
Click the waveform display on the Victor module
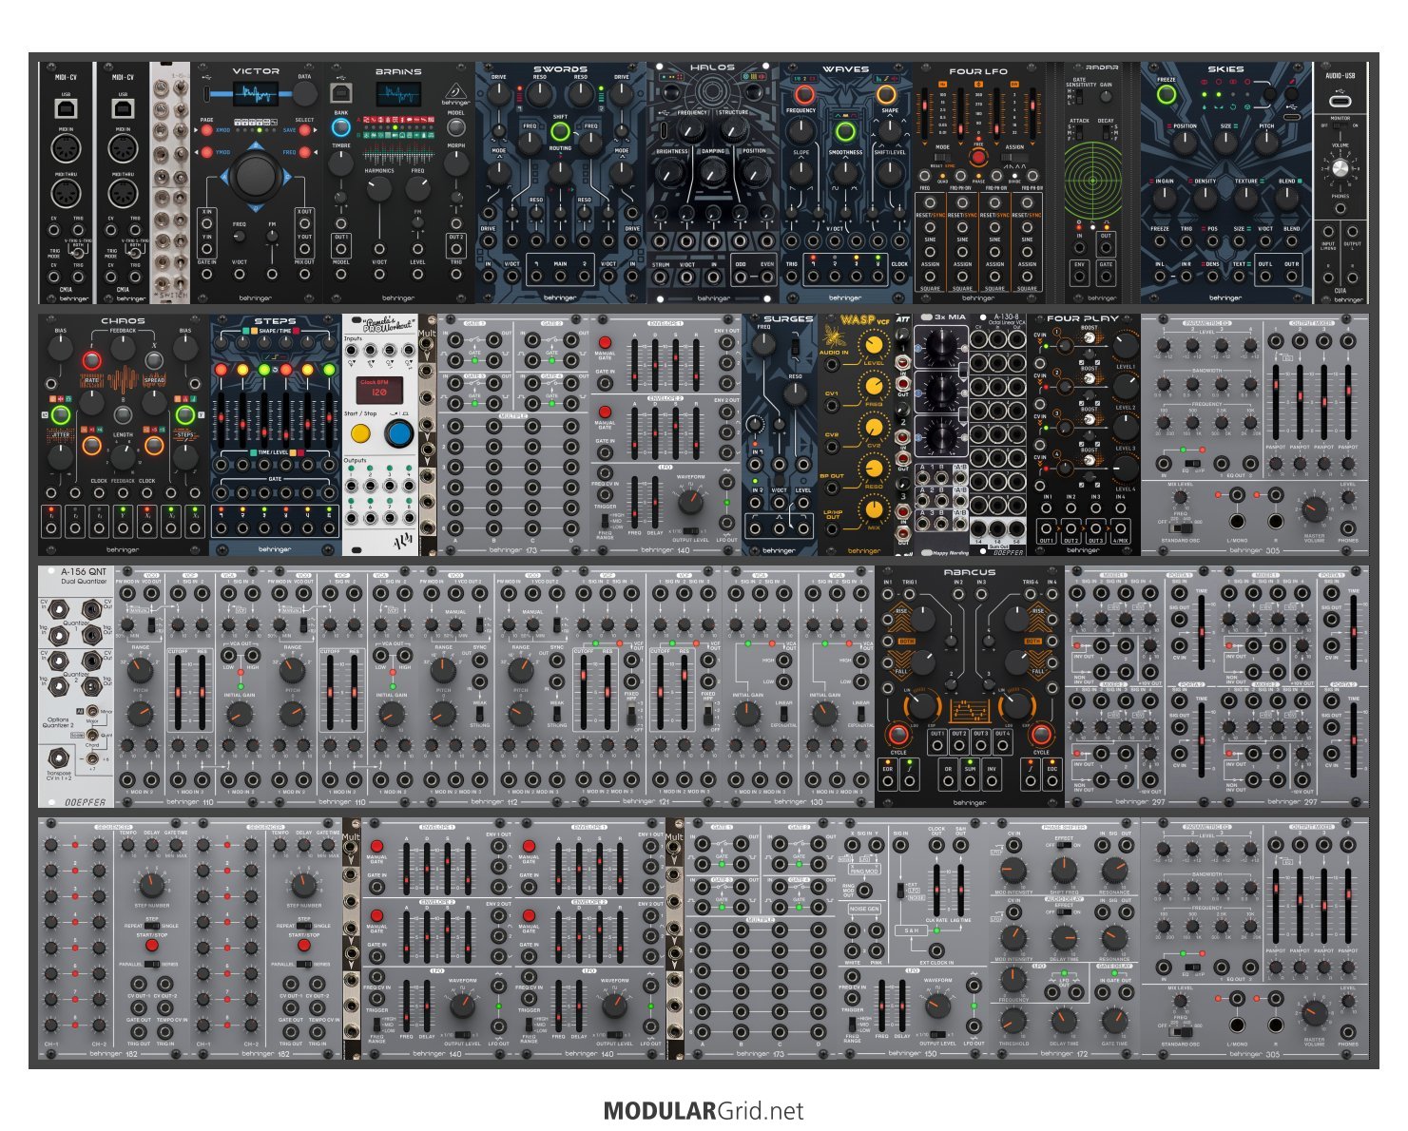[x=255, y=93]
